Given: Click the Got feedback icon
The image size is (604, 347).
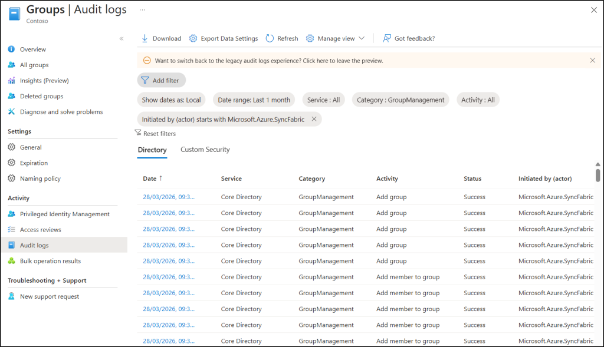Looking at the screenshot, I should pyautogui.click(x=387, y=38).
